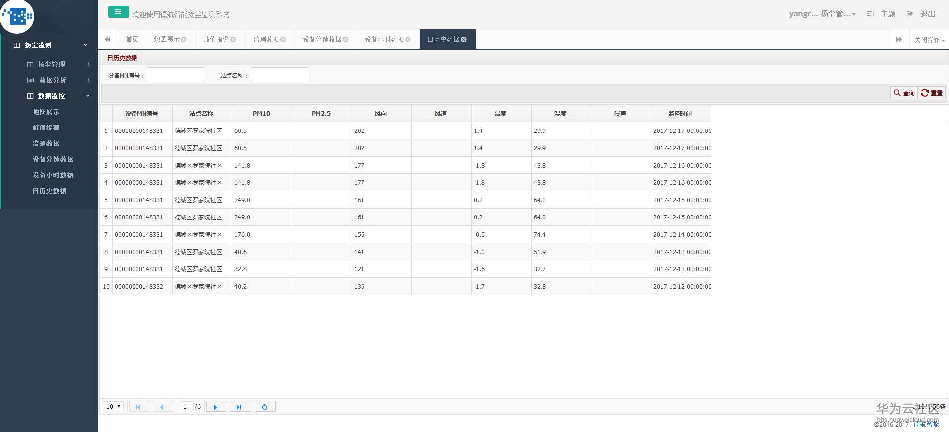Sort by the PM10 column header

[x=262, y=114]
